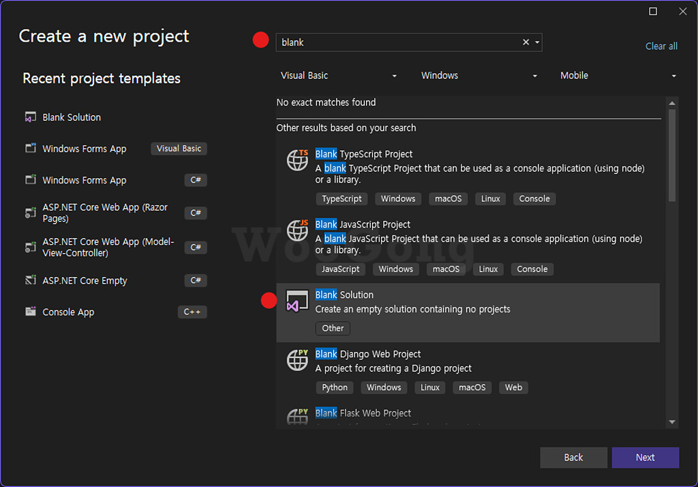Click the ASP.NET Core Web App MVC icon
This screenshot has height=487, width=698.
pos(30,248)
